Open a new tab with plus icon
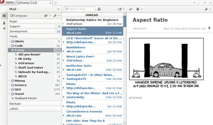This screenshot has height=125, width=213. coord(55,3)
